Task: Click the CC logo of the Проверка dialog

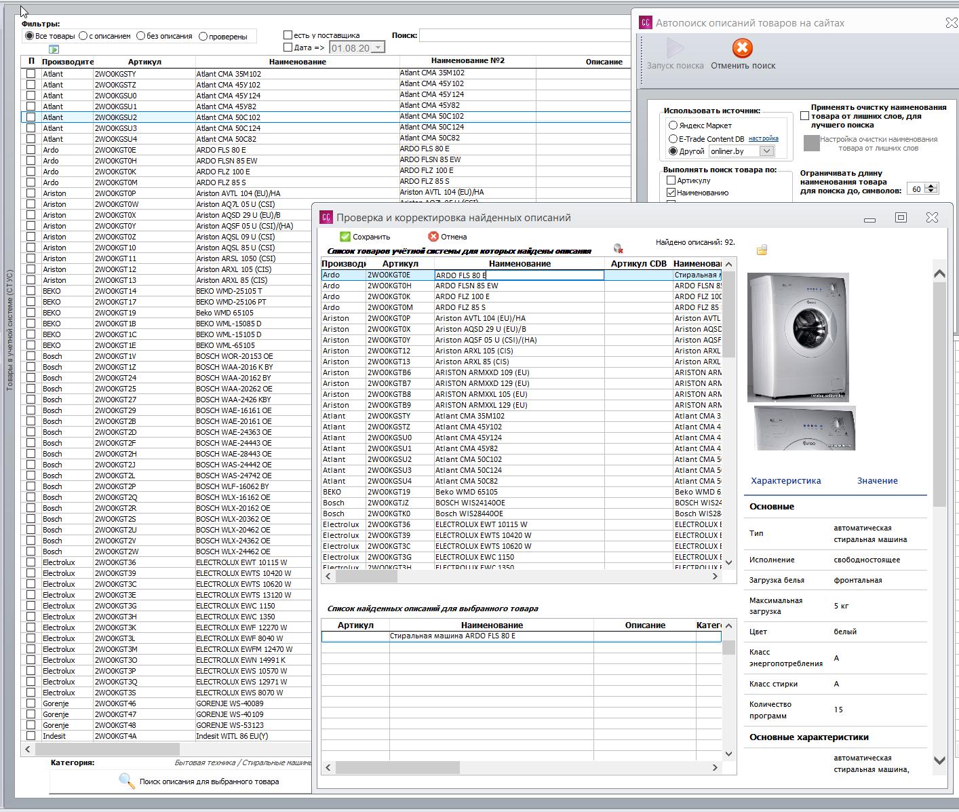Action: [326, 218]
